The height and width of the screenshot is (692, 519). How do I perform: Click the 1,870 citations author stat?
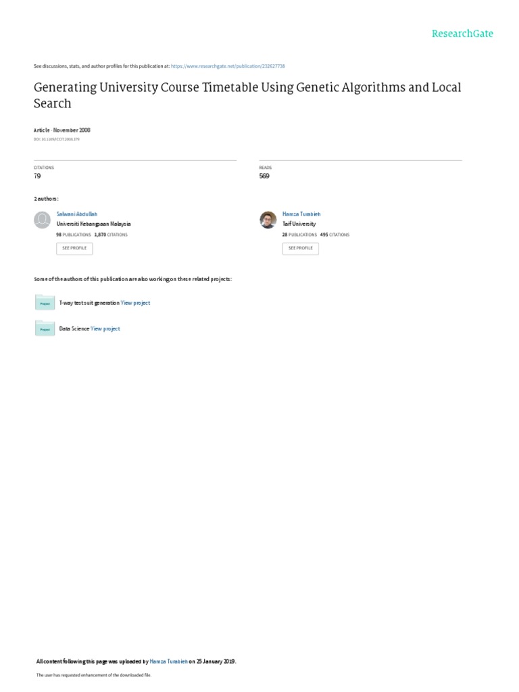111,234
